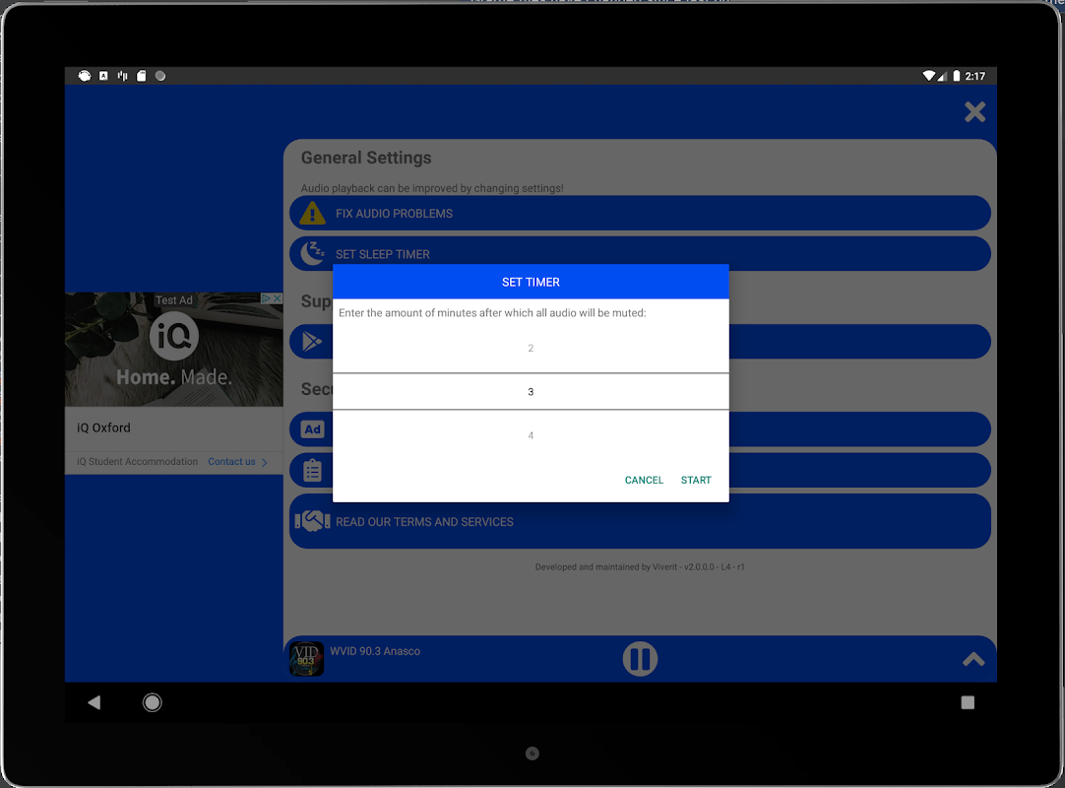
Task: Click the iQ Student Accommodation text
Action: [x=137, y=462]
